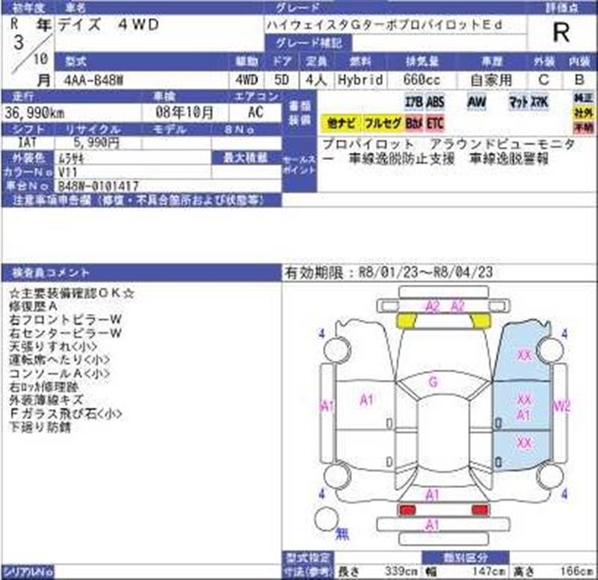Select the 外装薄線キズ comment
Viewport: 598px width, 580px height.
46,400
